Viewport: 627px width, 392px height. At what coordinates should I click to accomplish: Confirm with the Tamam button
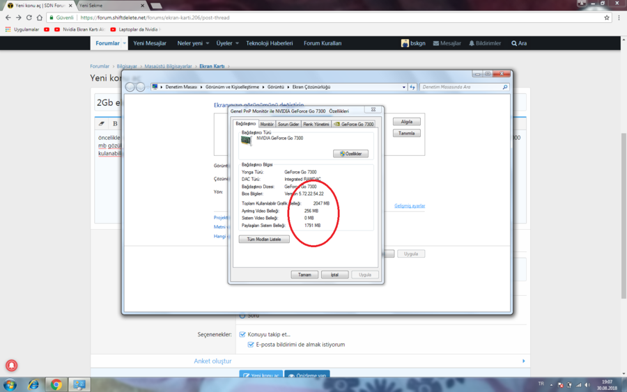304,275
